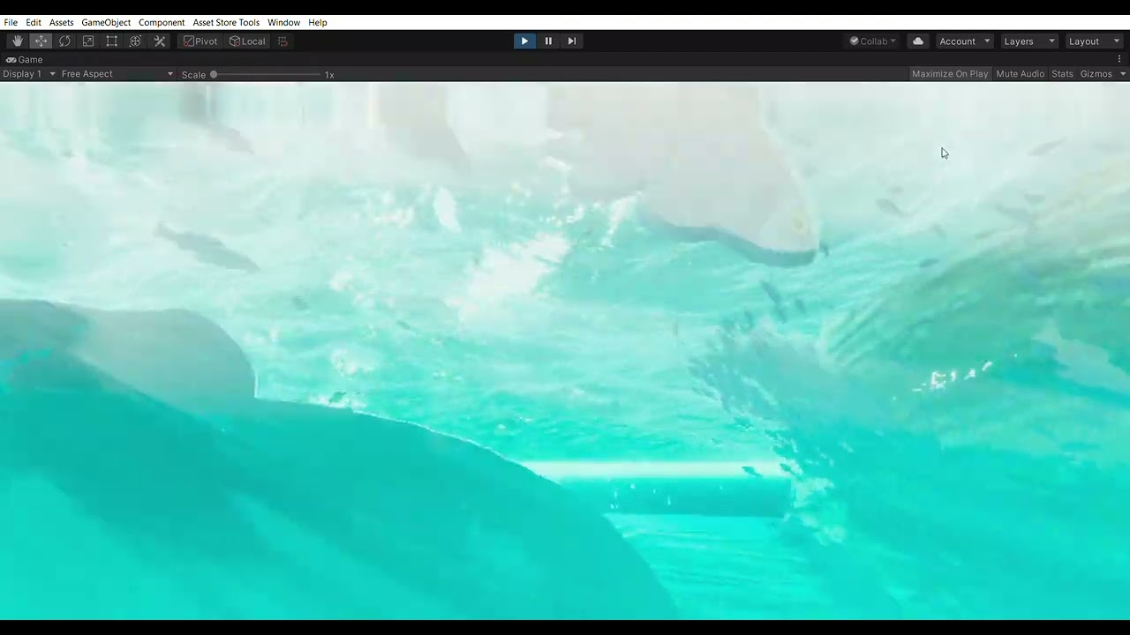Select the Hand tool
The height and width of the screenshot is (635, 1130).
pyautogui.click(x=18, y=41)
